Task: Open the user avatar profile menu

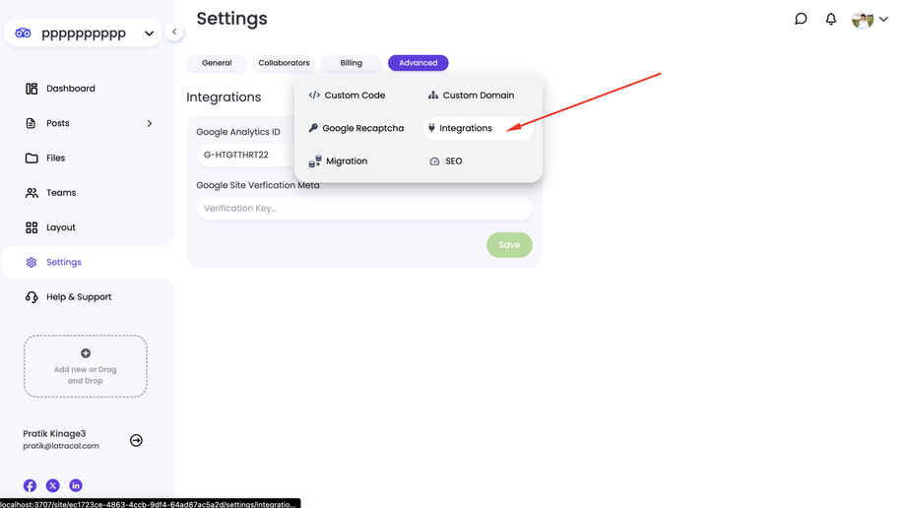Action: [x=870, y=20]
